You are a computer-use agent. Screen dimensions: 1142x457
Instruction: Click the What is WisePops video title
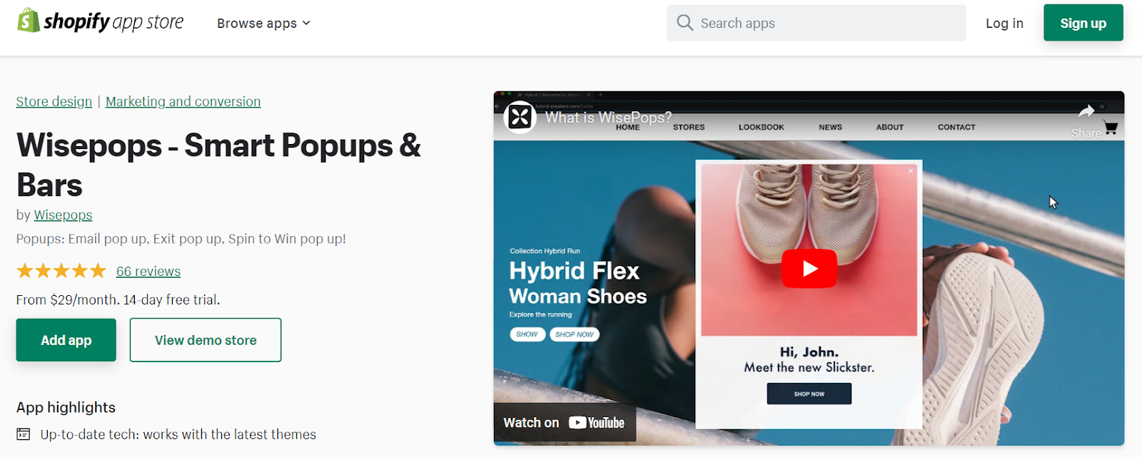coord(608,117)
